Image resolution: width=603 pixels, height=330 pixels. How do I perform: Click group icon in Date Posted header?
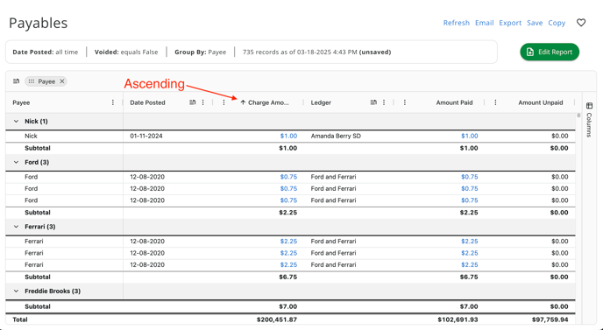192,102
